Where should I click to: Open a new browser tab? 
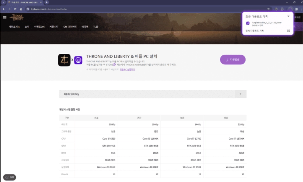pos(47,2)
